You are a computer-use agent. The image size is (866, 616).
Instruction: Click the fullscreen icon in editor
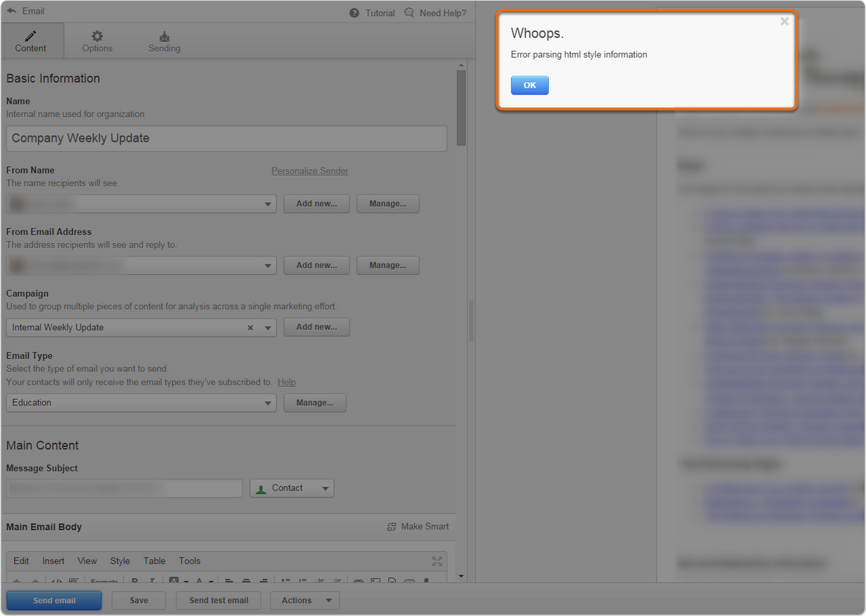437,561
